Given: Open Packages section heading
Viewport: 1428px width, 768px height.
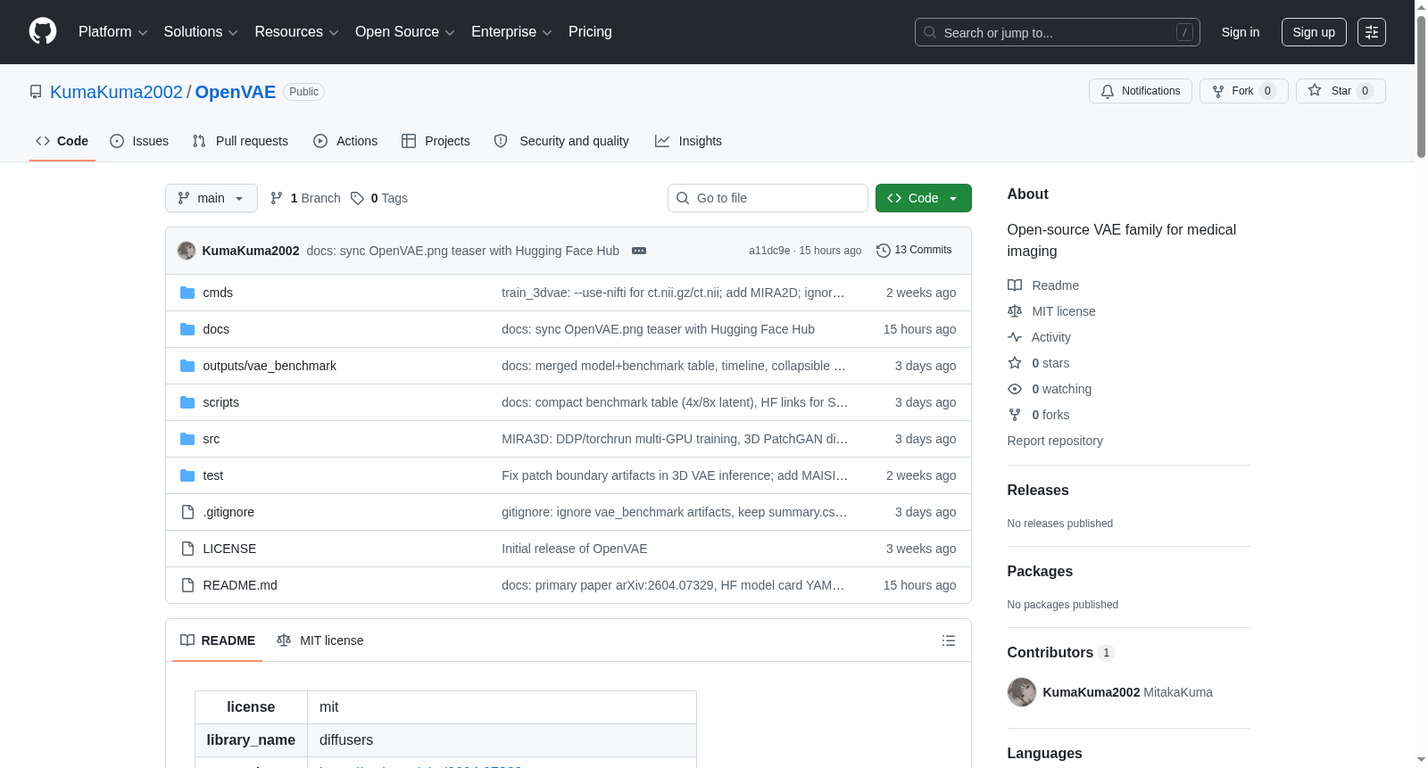Looking at the screenshot, I should pos(1040,572).
